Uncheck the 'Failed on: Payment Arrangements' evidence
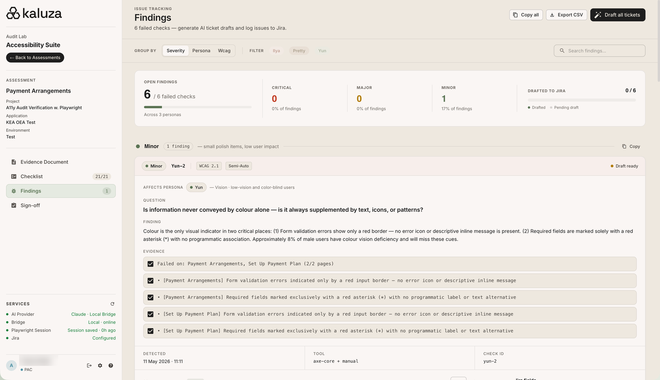 (x=151, y=264)
